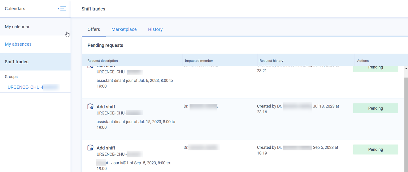Image resolution: width=408 pixels, height=172 pixels.
Task: Click Pending button for Jul. 6 shift
Action: 375,68
